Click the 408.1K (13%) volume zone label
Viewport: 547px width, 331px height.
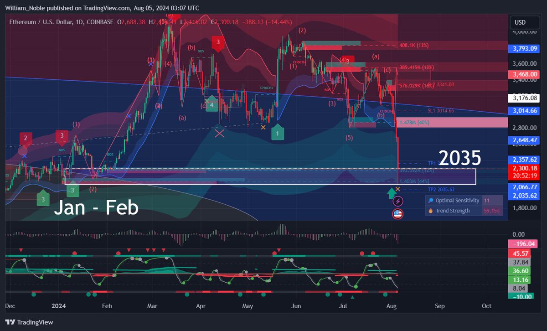click(414, 46)
